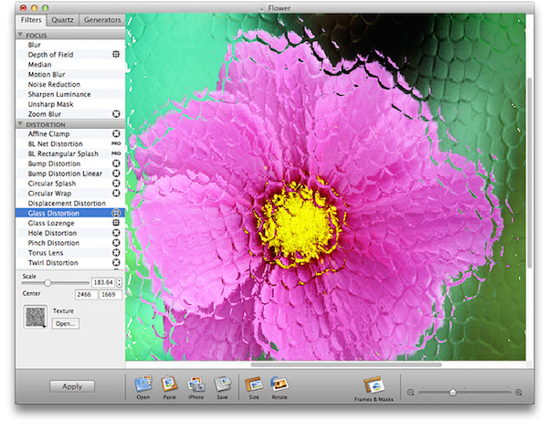The height and width of the screenshot is (431, 548).
Task: Click the Save toolbar icon
Action: pos(222,385)
